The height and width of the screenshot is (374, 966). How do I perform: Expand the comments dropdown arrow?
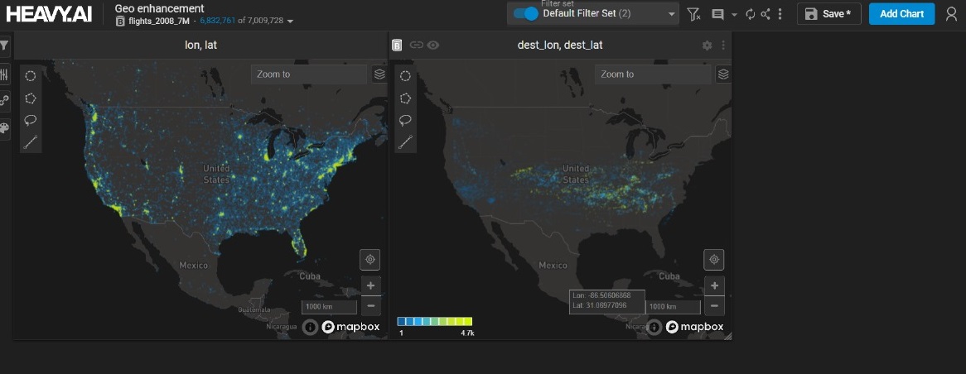[x=734, y=14]
